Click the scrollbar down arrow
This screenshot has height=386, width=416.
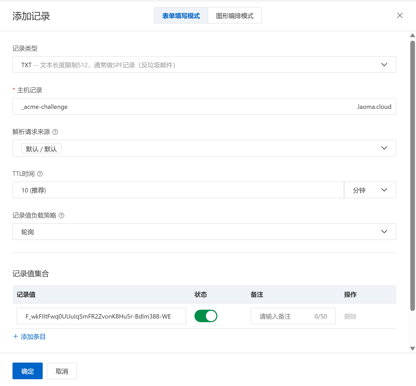413,348
